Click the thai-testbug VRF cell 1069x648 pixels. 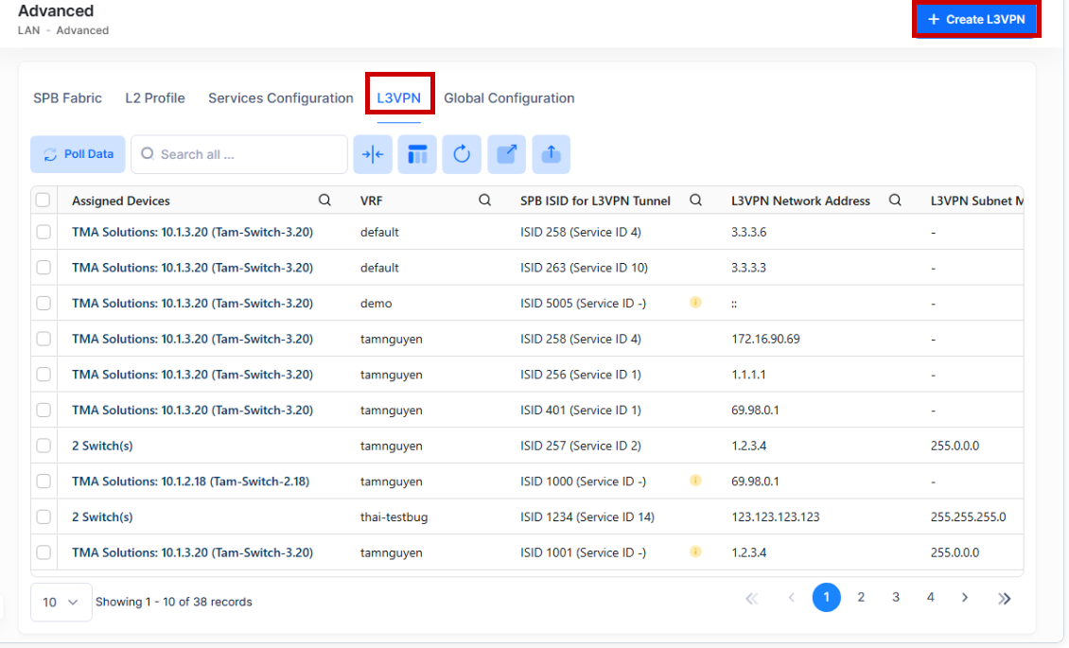point(394,517)
